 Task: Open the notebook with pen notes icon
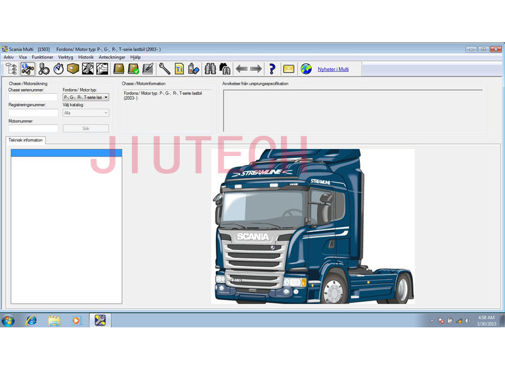[x=148, y=69]
